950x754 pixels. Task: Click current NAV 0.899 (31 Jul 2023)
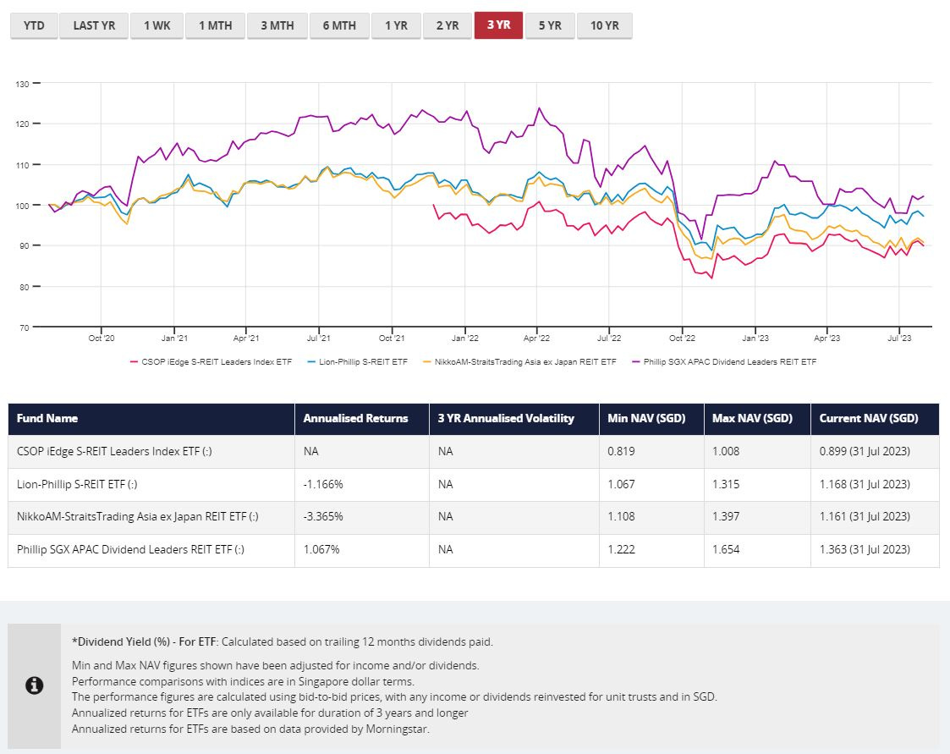pos(865,452)
